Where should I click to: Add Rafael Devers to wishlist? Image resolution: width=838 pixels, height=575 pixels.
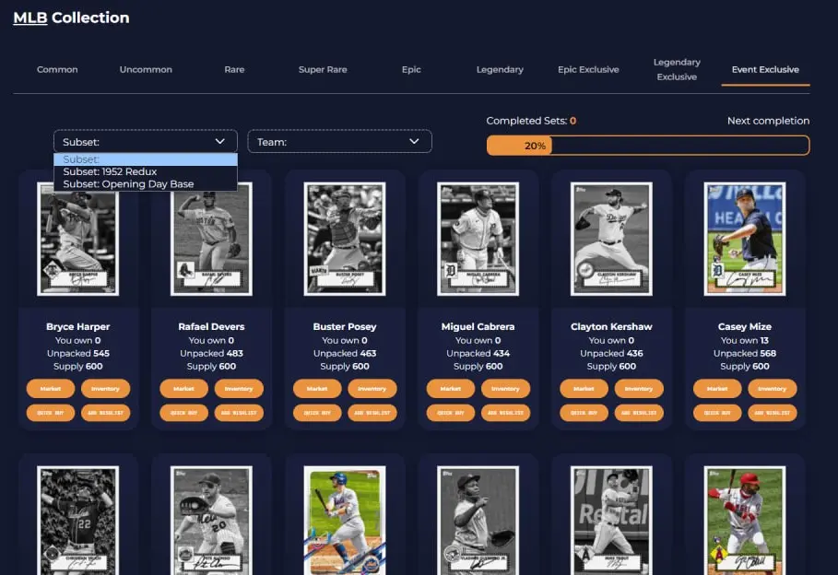click(239, 413)
